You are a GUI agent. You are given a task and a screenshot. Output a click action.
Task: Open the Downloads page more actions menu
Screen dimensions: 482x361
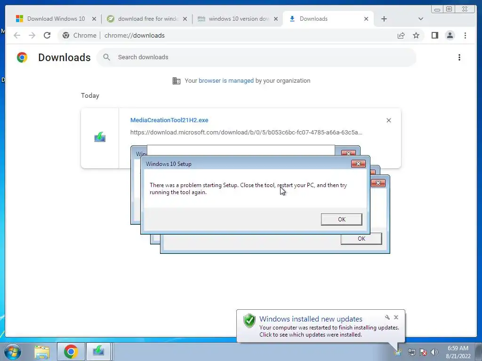point(459,57)
